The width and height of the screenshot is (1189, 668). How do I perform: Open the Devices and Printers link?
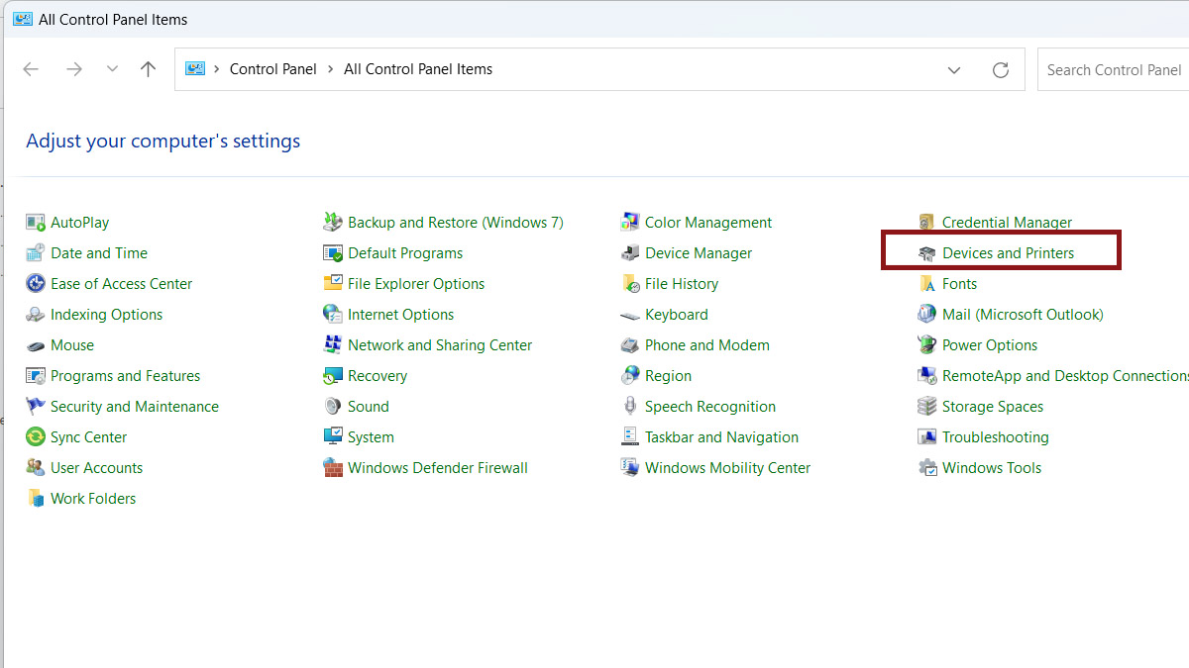pos(1009,253)
